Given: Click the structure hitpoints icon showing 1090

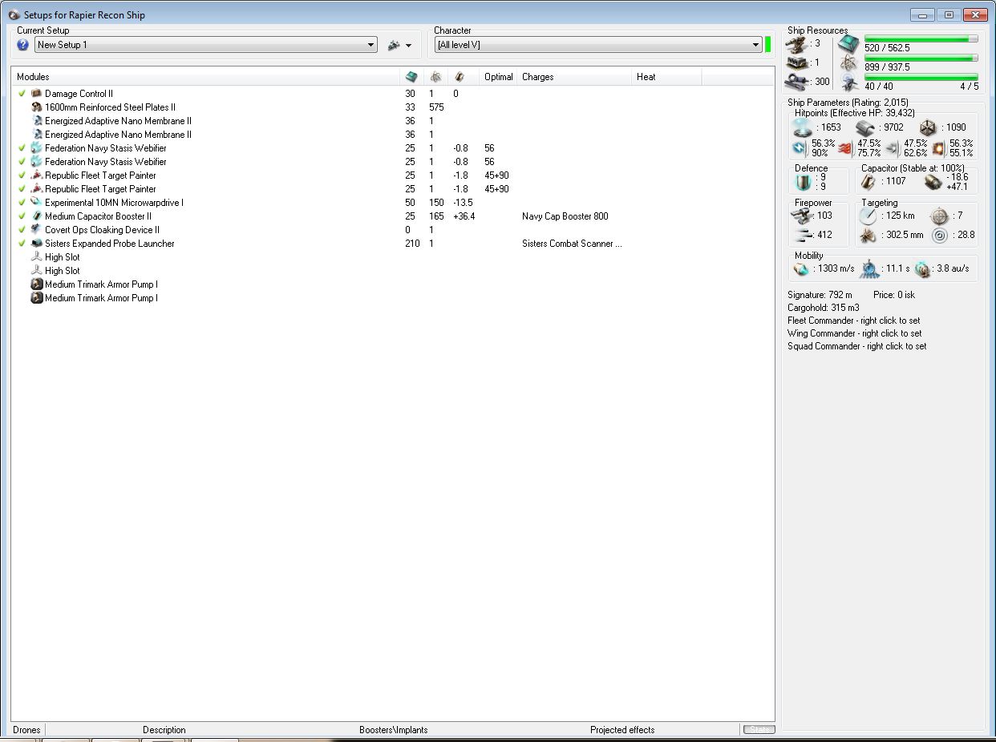Looking at the screenshot, I should tap(926, 127).
